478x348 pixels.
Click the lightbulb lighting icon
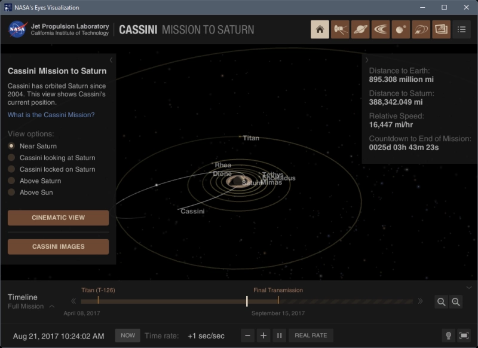click(448, 335)
